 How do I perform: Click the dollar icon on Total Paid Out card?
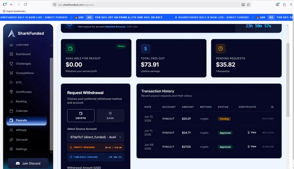point(146,49)
